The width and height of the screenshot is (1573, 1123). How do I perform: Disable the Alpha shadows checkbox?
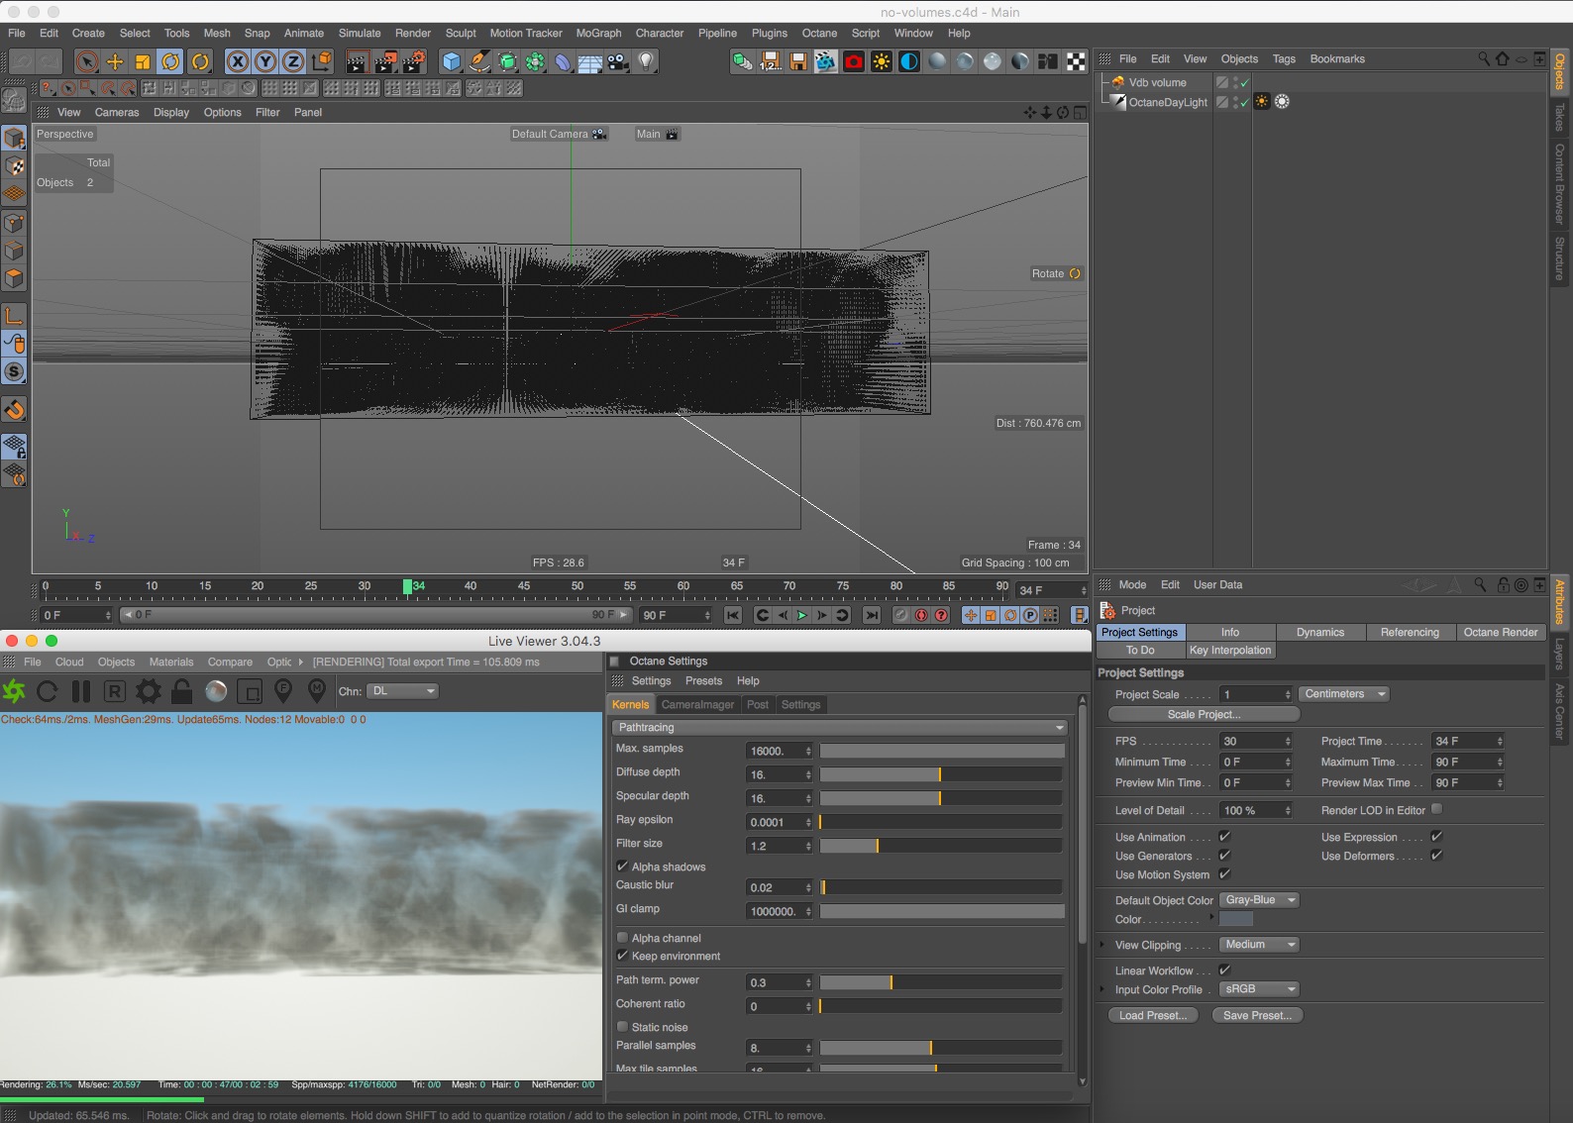click(x=623, y=867)
